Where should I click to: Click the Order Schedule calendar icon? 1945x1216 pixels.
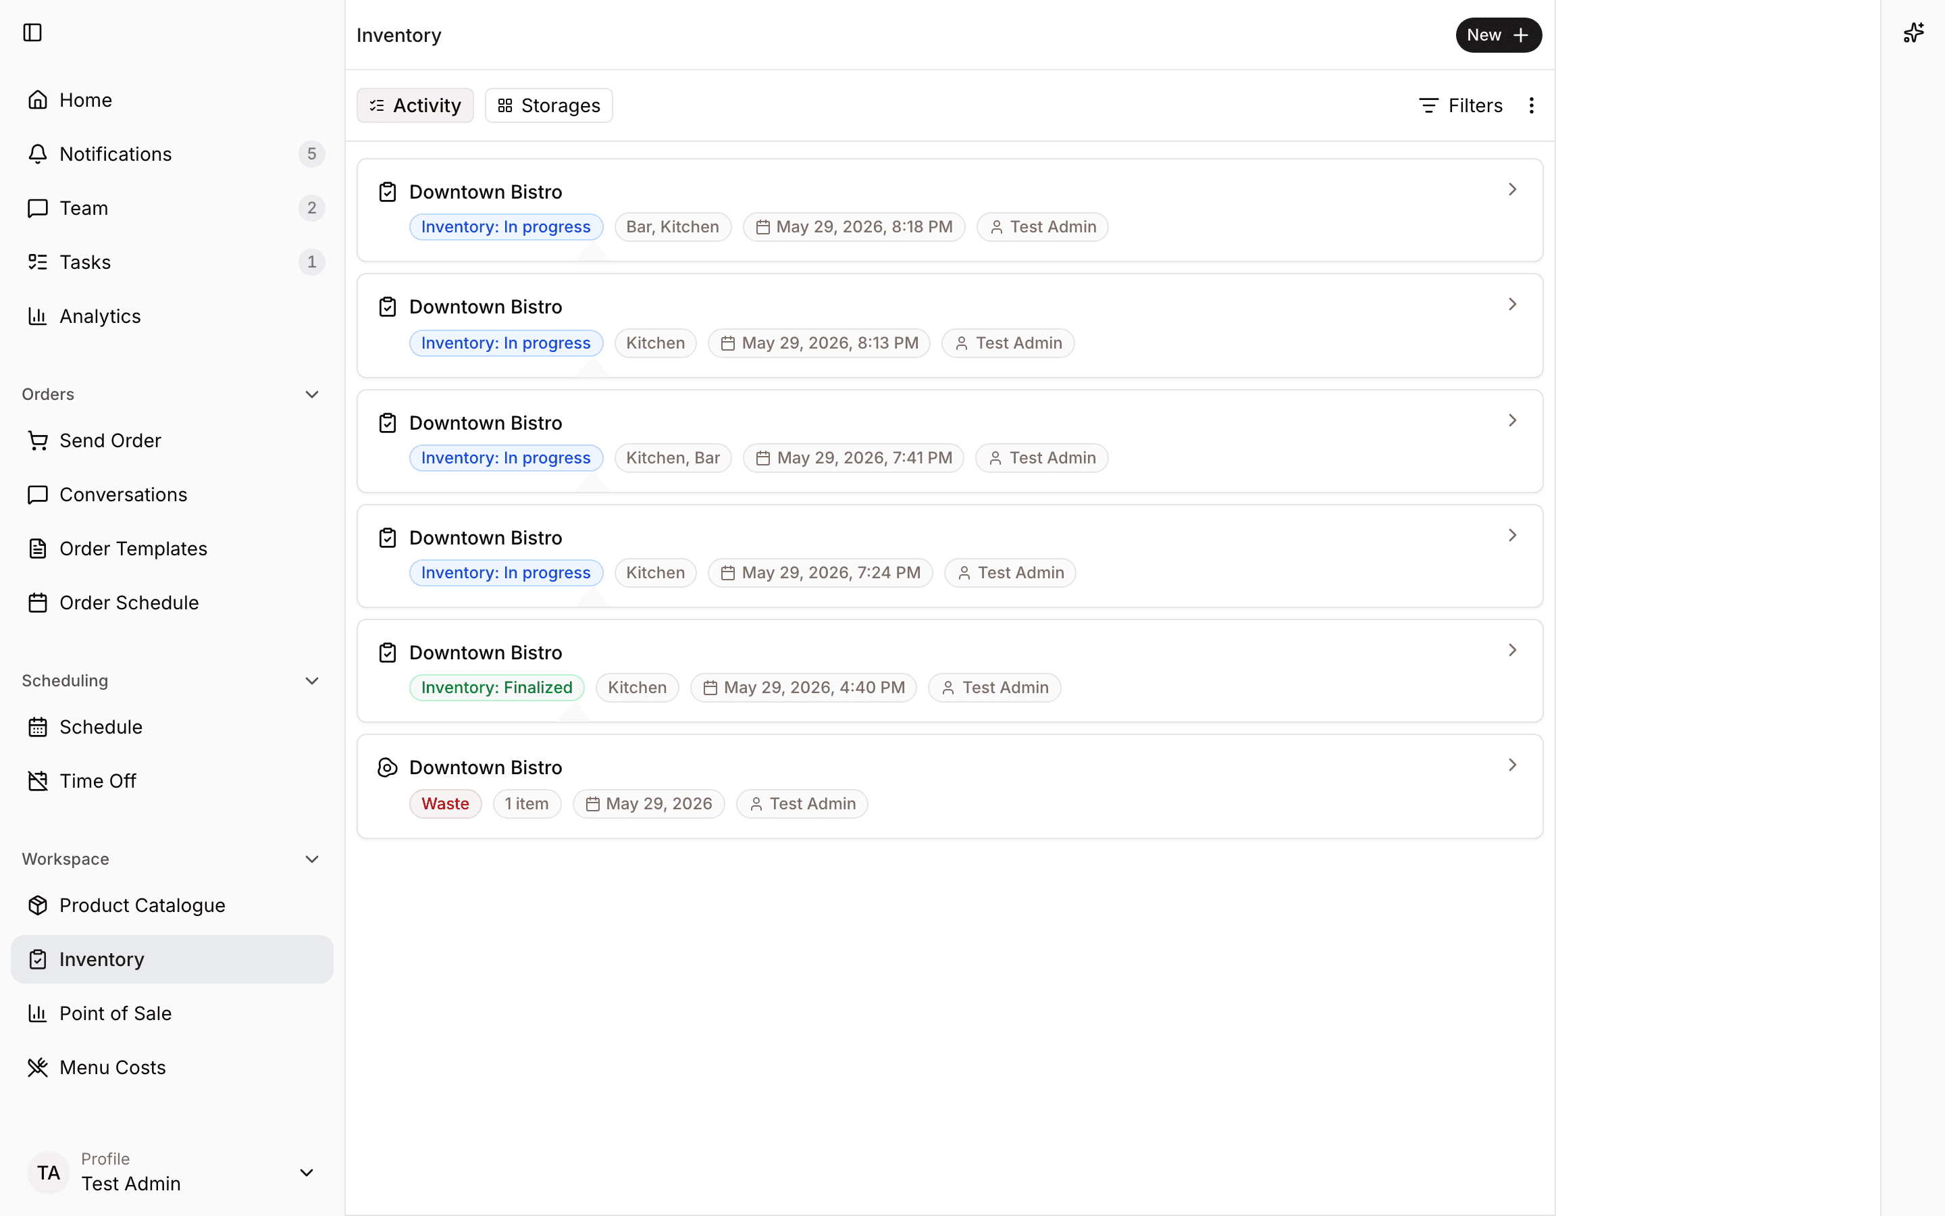pyautogui.click(x=38, y=603)
